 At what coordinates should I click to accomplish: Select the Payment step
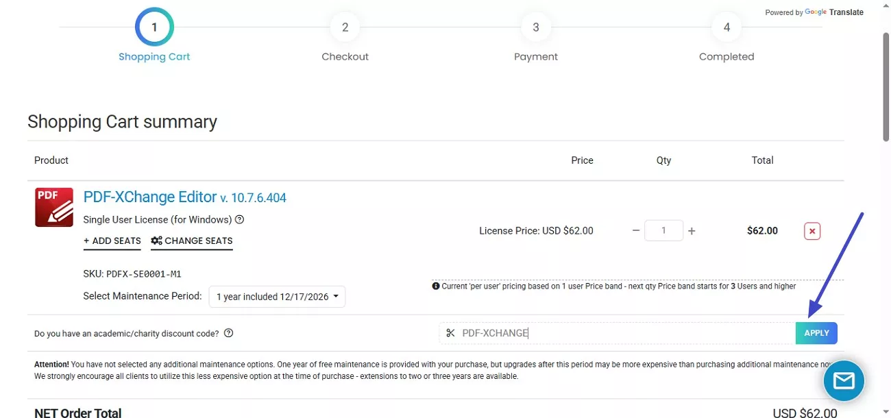tap(536, 27)
